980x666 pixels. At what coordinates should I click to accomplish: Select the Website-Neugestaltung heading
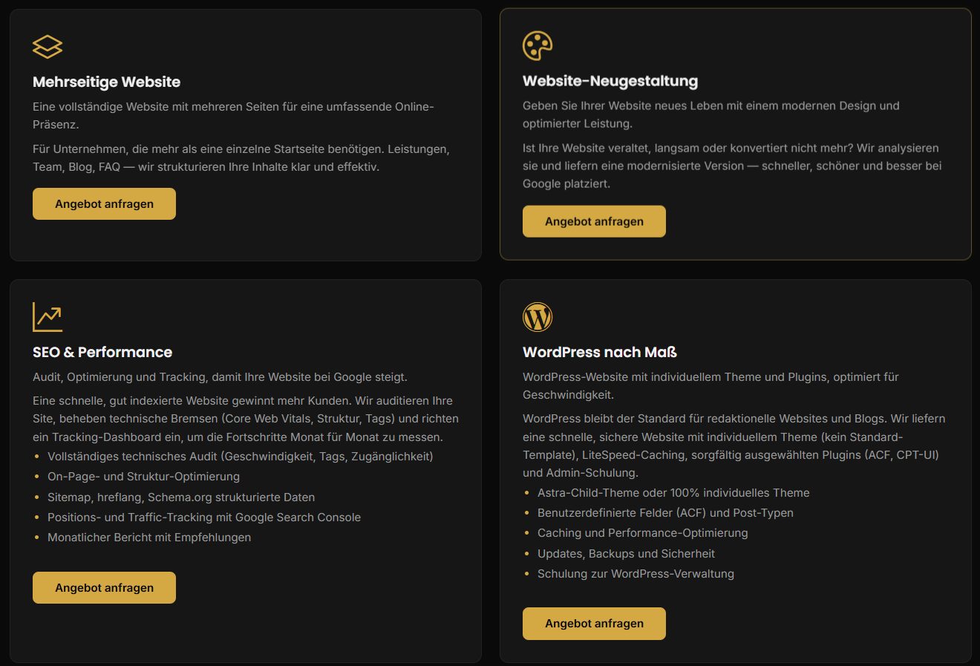pos(610,81)
